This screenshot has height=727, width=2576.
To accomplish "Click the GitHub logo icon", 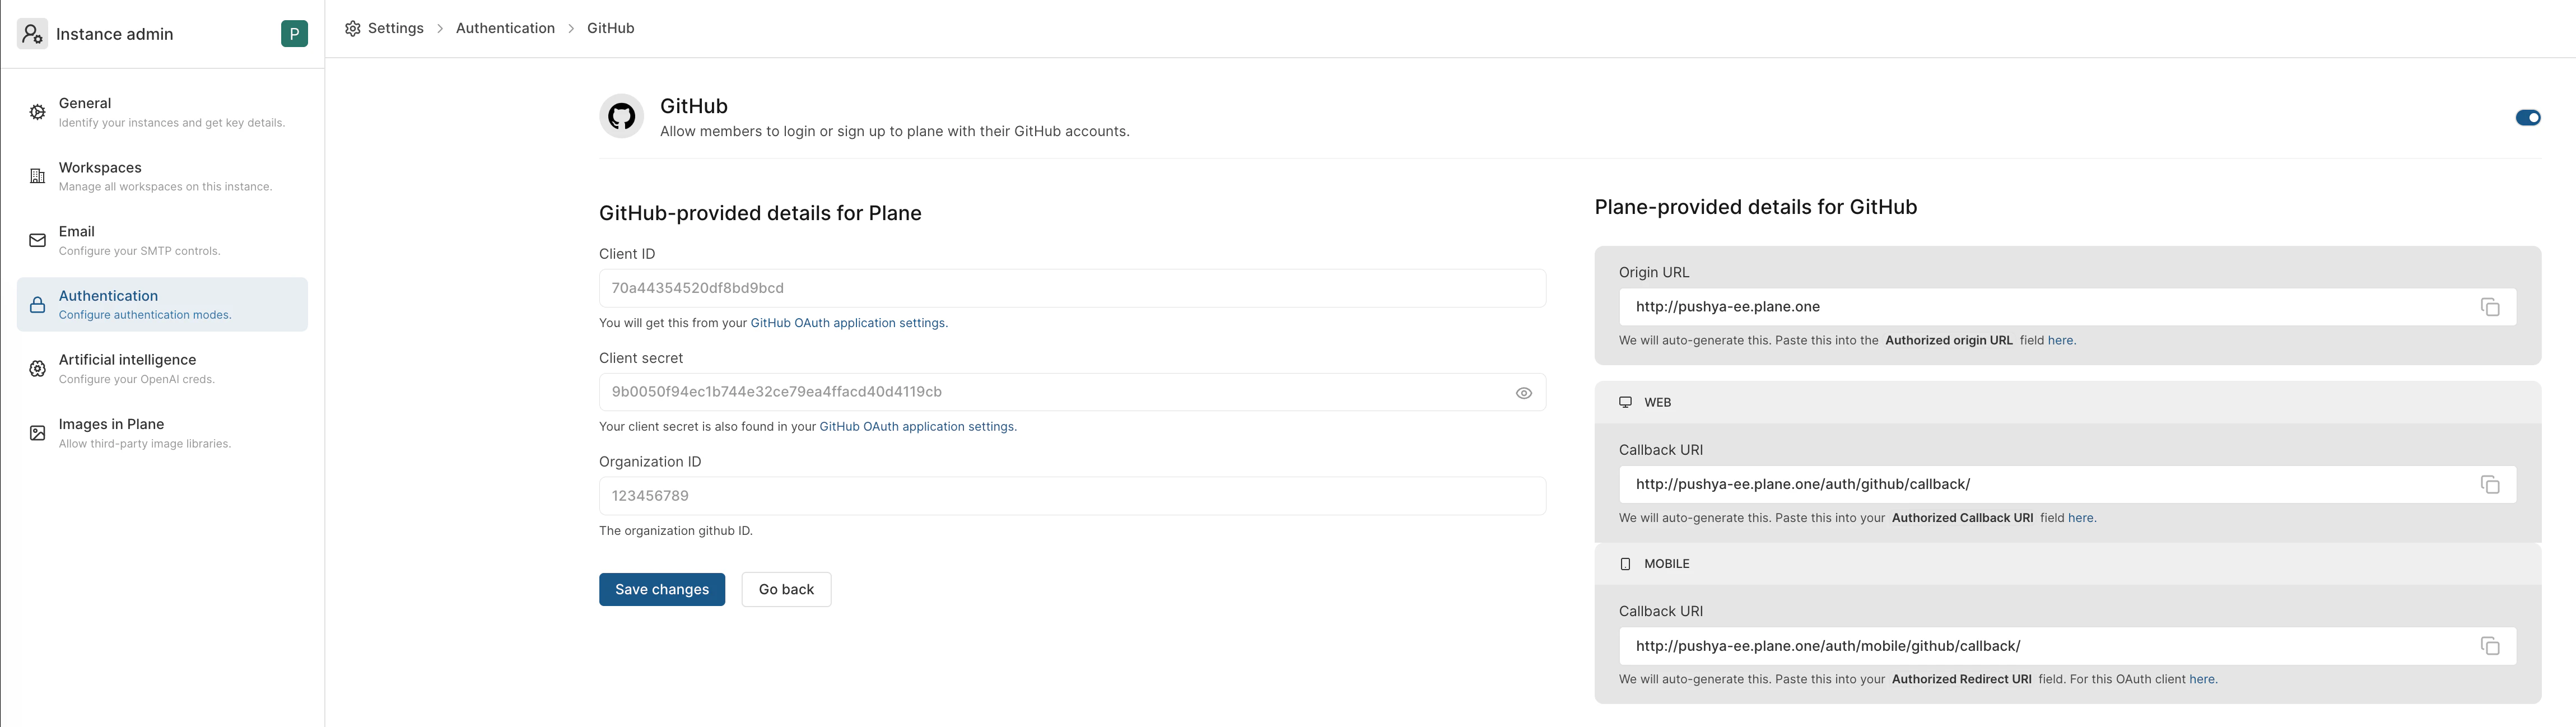I will tap(621, 116).
